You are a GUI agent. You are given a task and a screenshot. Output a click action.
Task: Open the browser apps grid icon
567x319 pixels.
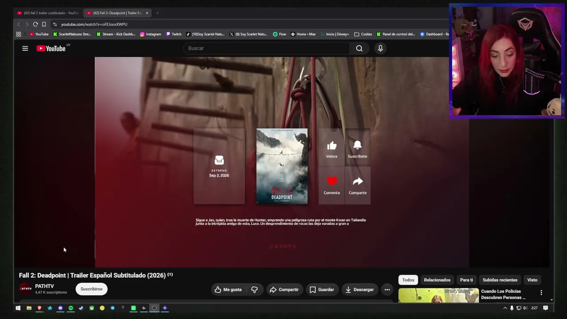[x=19, y=34]
